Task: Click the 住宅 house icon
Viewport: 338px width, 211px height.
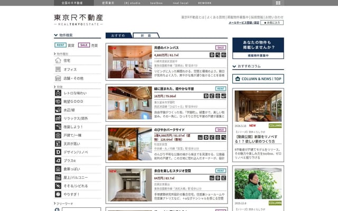Action: coord(58,61)
